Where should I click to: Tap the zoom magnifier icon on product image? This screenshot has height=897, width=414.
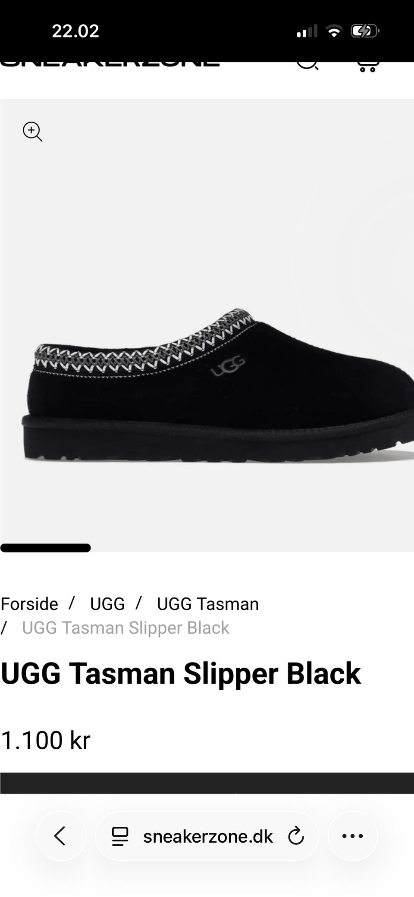(32, 131)
